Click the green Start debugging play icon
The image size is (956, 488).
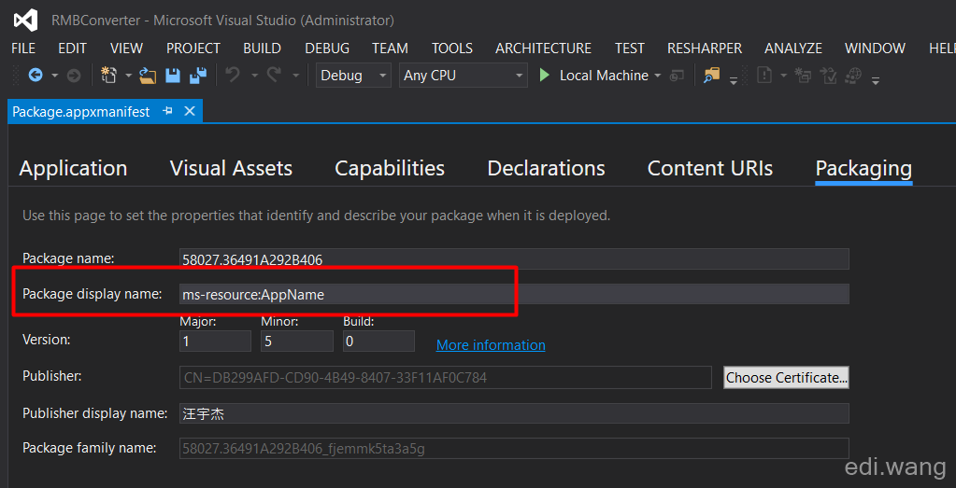pos(545,76)
